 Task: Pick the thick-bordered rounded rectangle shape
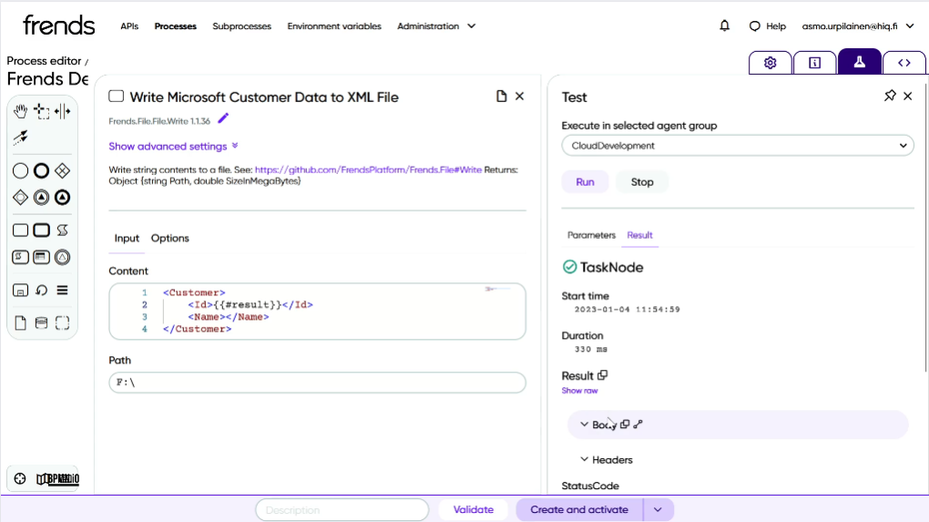[42, 230]
